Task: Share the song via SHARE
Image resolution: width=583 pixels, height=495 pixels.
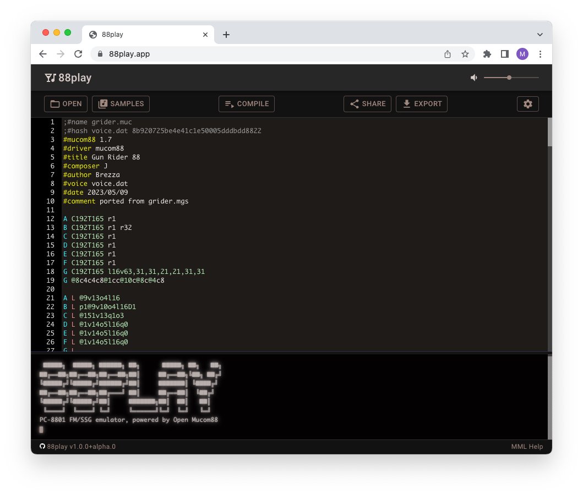Action: pos(367,104)
